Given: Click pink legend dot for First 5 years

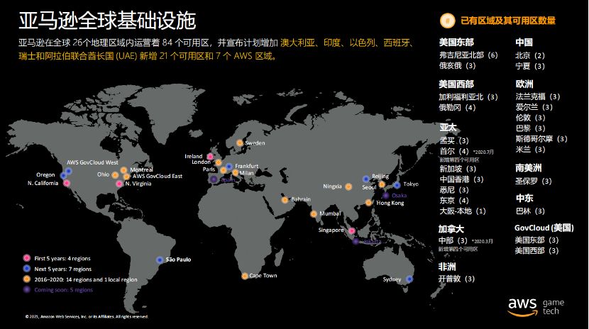Looking at the screenshot, I should (x=27, y=258).
